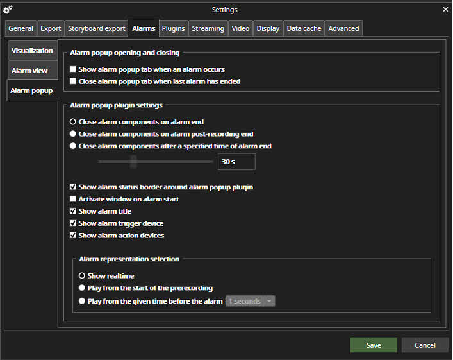The height and width of the screenshot is (360, 453).
Task: Close the Settings dialog window
Action: [445, 10]
